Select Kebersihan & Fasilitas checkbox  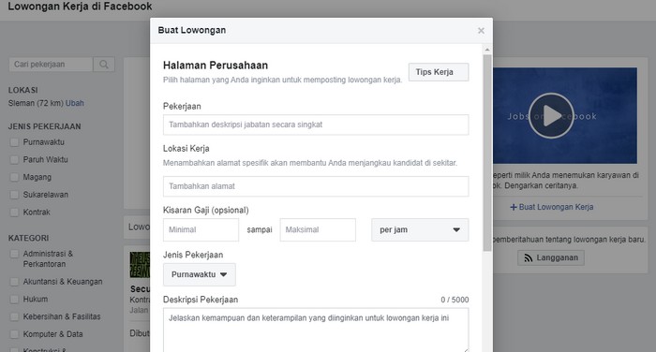[14, 316]
